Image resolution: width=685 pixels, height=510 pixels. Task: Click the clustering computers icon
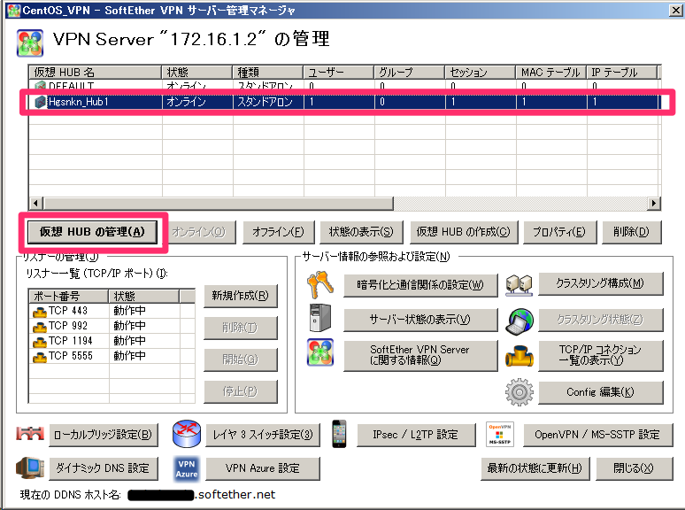click(x=519, y=285)
